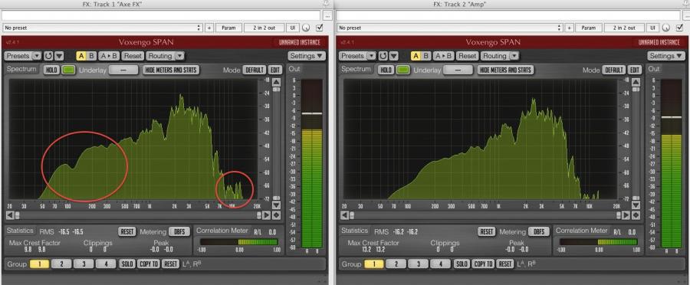Open Mode DEFAULT selector in Amp SPAN
This screenshot has height=285, width=690.
(613, 70)
